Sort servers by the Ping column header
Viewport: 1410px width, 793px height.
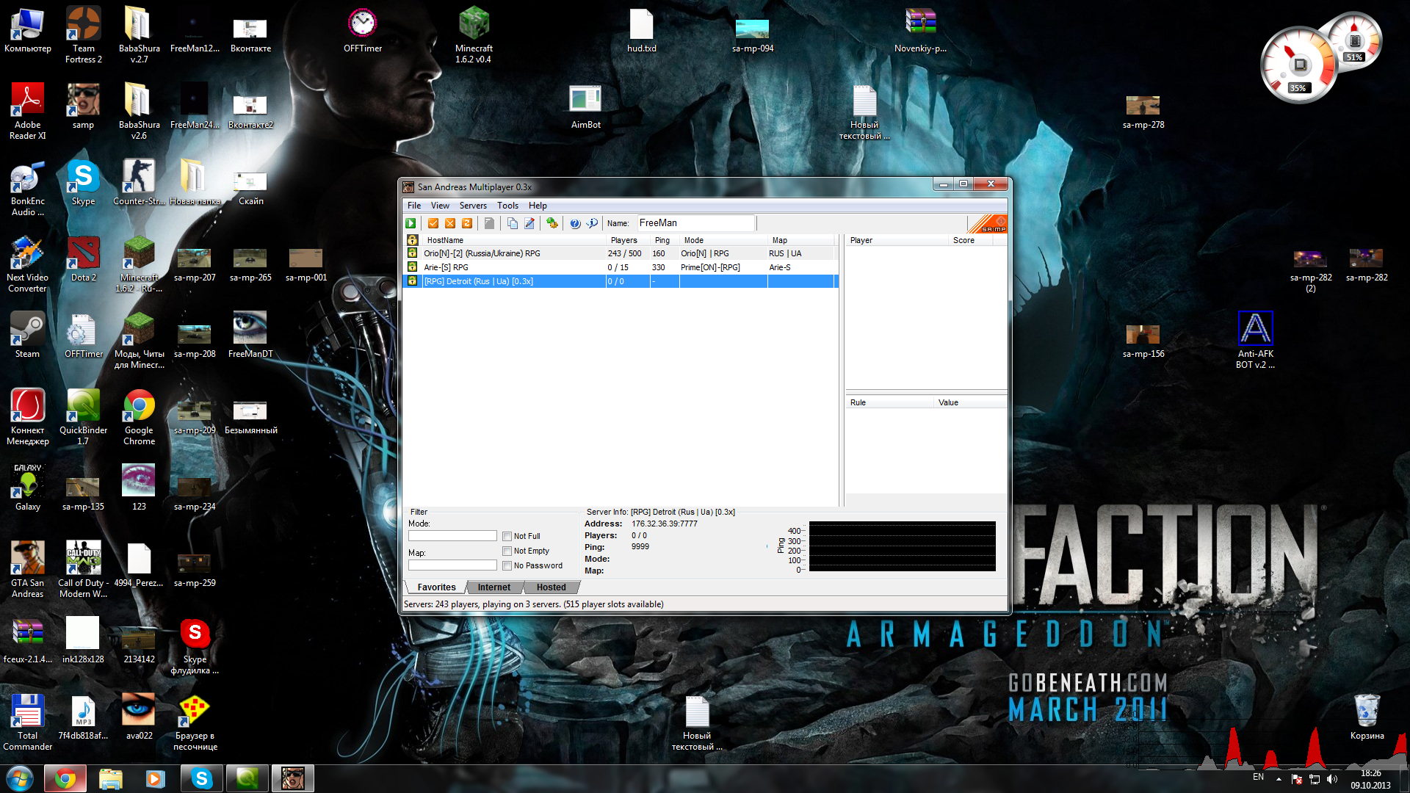pyautogui.click(x=662, y=240)
